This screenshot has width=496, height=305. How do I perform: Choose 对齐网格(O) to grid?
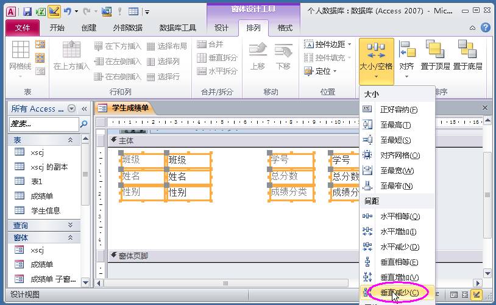(x=397, y=155)
